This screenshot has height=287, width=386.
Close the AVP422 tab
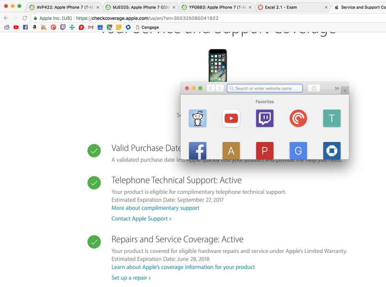pos(98,7)
